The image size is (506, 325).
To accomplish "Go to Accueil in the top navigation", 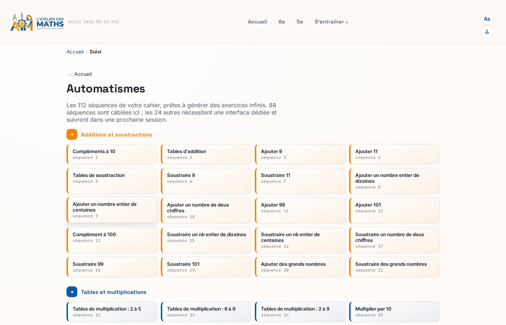I will point(257,22).
